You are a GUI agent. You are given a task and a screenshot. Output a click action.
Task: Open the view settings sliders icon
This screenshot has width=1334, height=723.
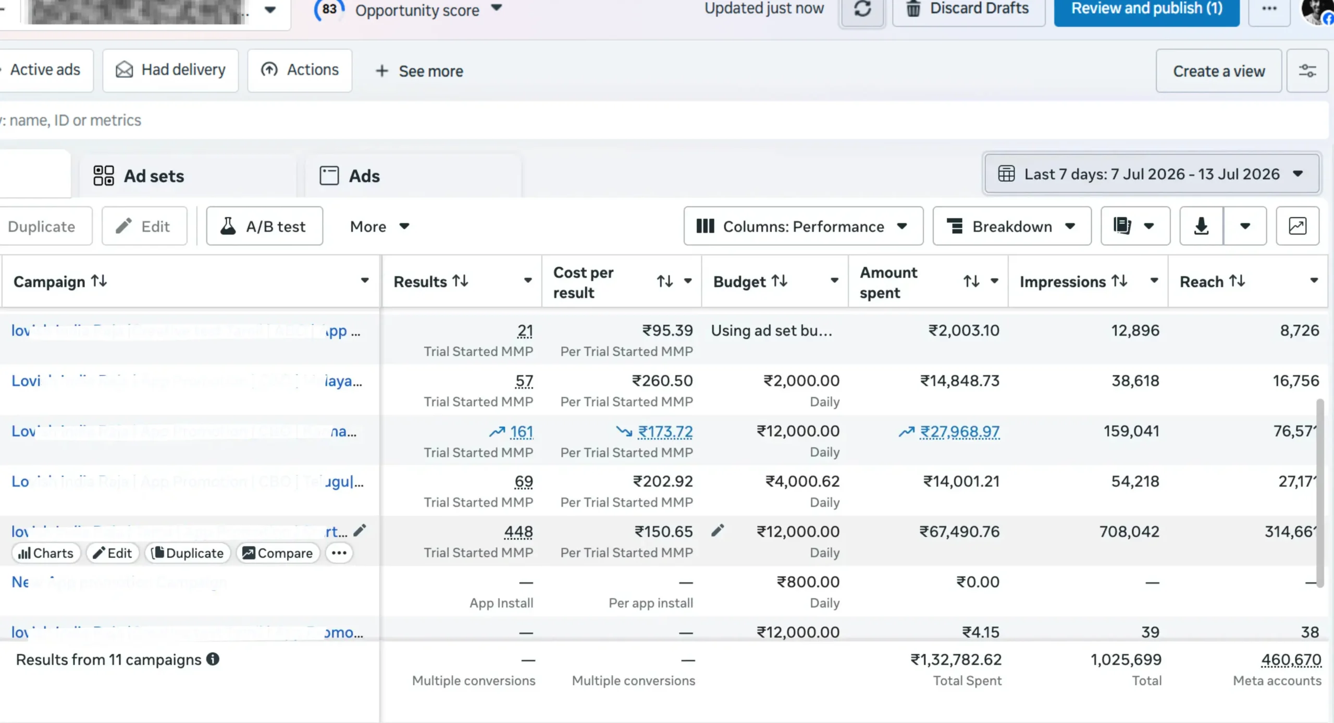pyautogui.click(x=1307, y=71)
